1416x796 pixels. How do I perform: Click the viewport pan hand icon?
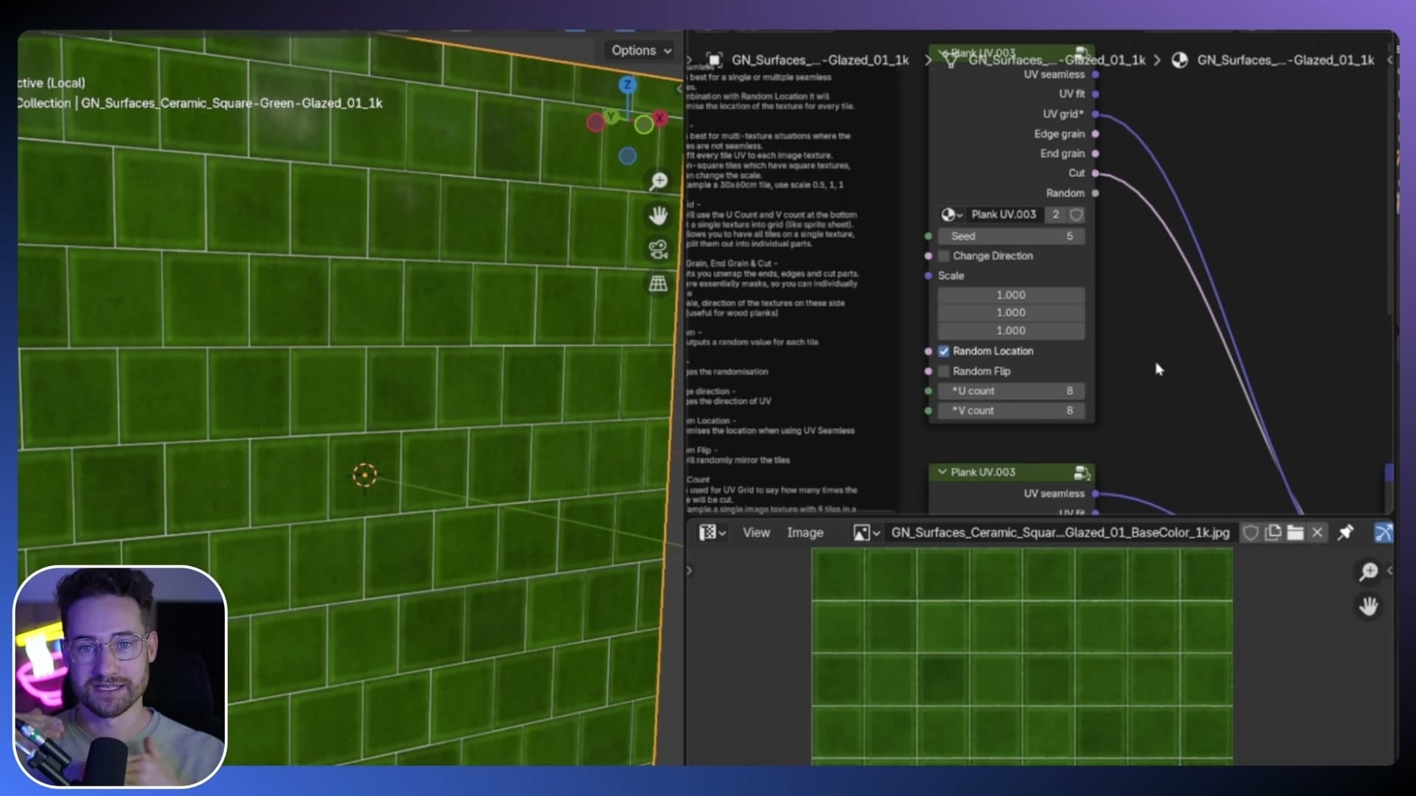pyautogui.click(x=658, y=215)
